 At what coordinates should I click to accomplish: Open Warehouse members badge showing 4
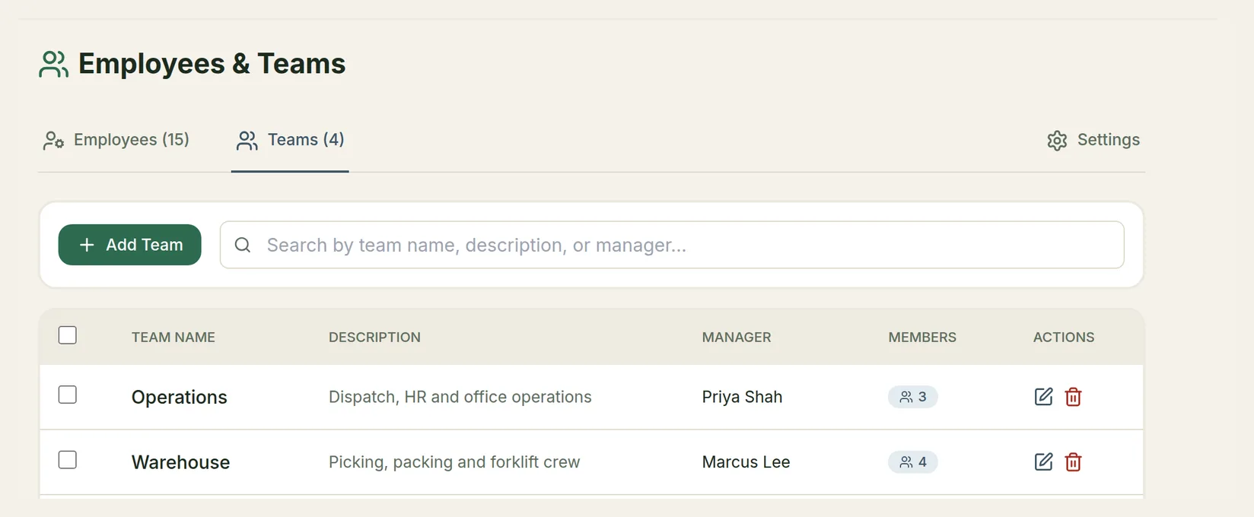[912, 462]
